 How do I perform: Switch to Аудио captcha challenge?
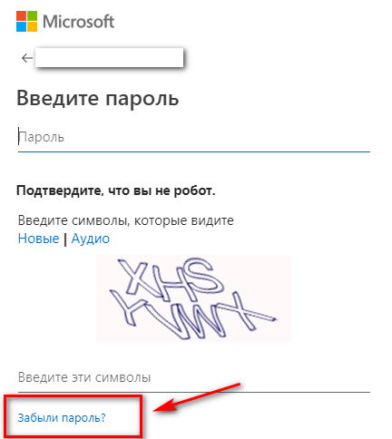(91, 239)
